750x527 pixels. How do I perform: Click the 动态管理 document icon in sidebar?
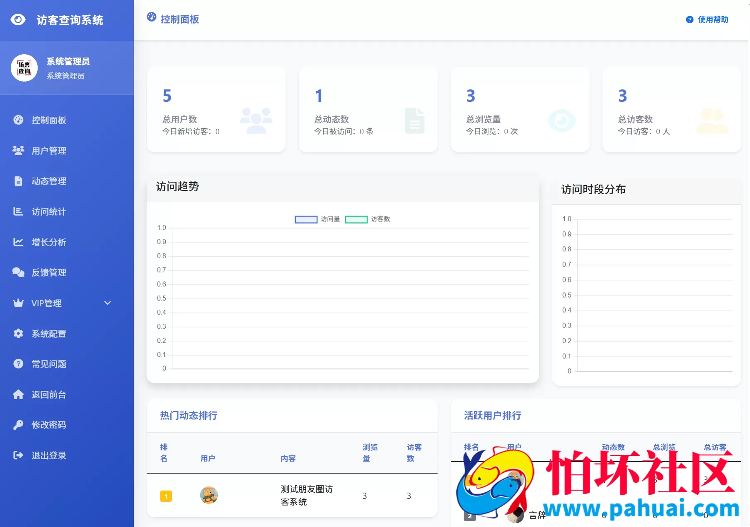(18, 181)
